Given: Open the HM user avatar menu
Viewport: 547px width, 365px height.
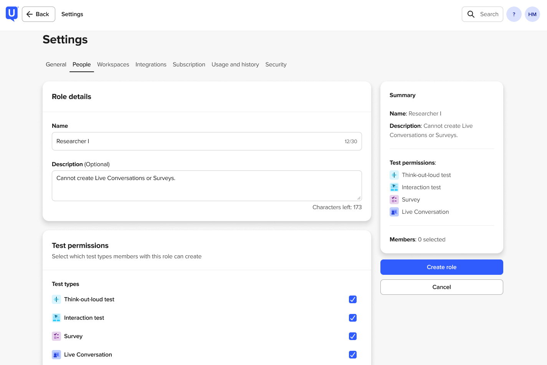Looking at the screenshot, I should (532, 14).
